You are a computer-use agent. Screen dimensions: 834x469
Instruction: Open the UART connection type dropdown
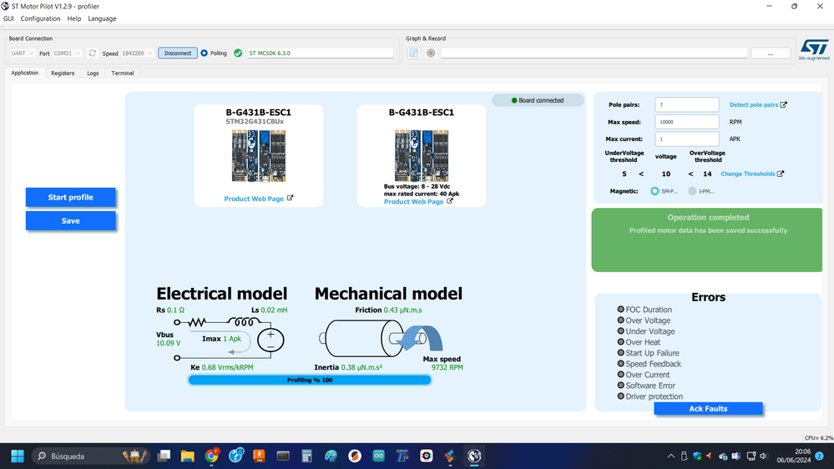(23, 53)
